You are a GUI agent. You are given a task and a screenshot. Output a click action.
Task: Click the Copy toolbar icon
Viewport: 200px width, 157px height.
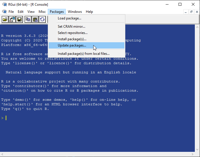click(x=28, y=19)
